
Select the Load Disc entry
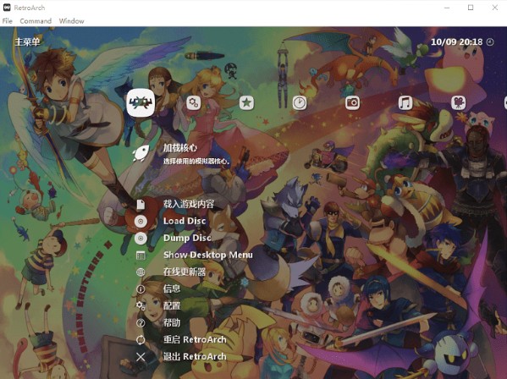(x=185, y=221)
